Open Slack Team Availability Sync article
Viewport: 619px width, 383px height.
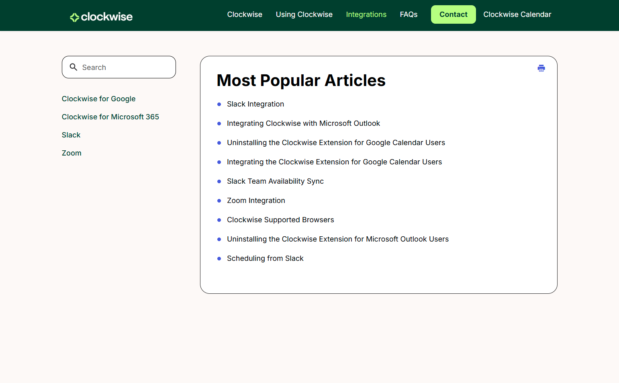click(x=275, y=181)
